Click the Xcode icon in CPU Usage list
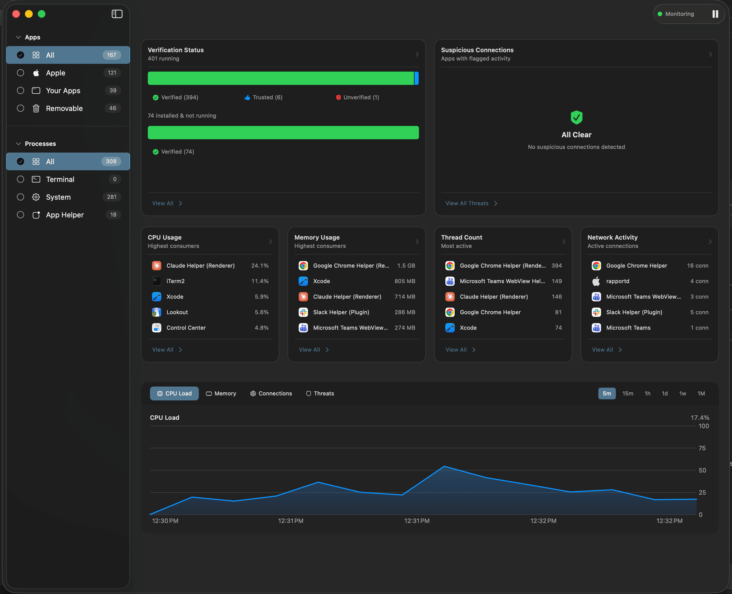732x594 pixels. tap(157, 296)
